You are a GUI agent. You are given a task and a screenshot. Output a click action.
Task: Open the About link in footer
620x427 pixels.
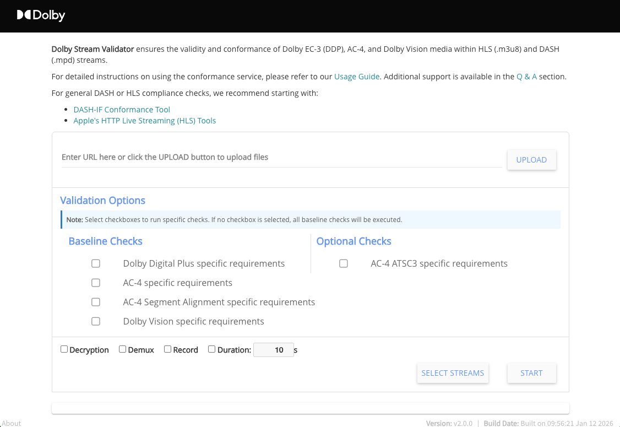(12, 423)
